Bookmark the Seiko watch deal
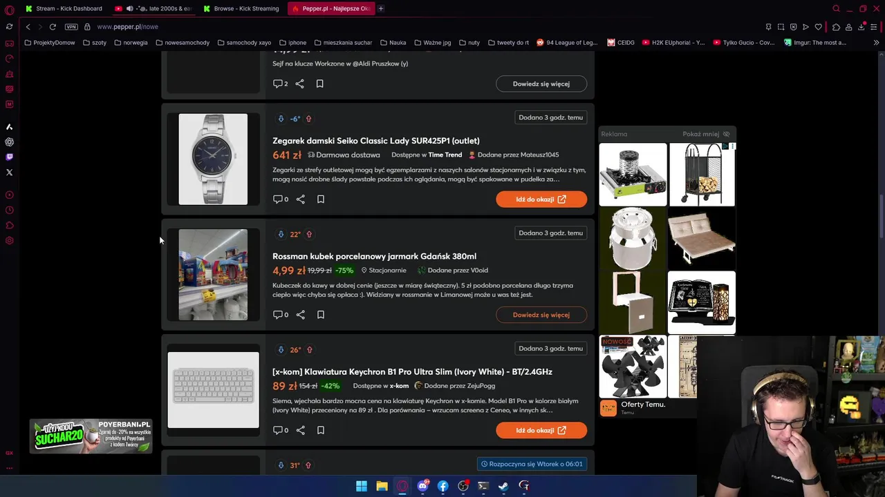Viewport: 885px width, 497px height. (x=320, y=199)
